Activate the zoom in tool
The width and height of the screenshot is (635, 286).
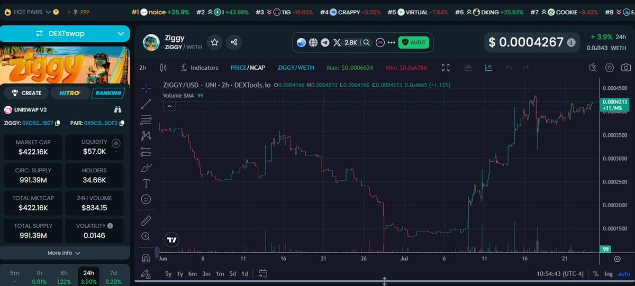146,236
